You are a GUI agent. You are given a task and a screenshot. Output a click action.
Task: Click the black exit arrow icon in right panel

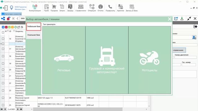(x=195, y=27)
